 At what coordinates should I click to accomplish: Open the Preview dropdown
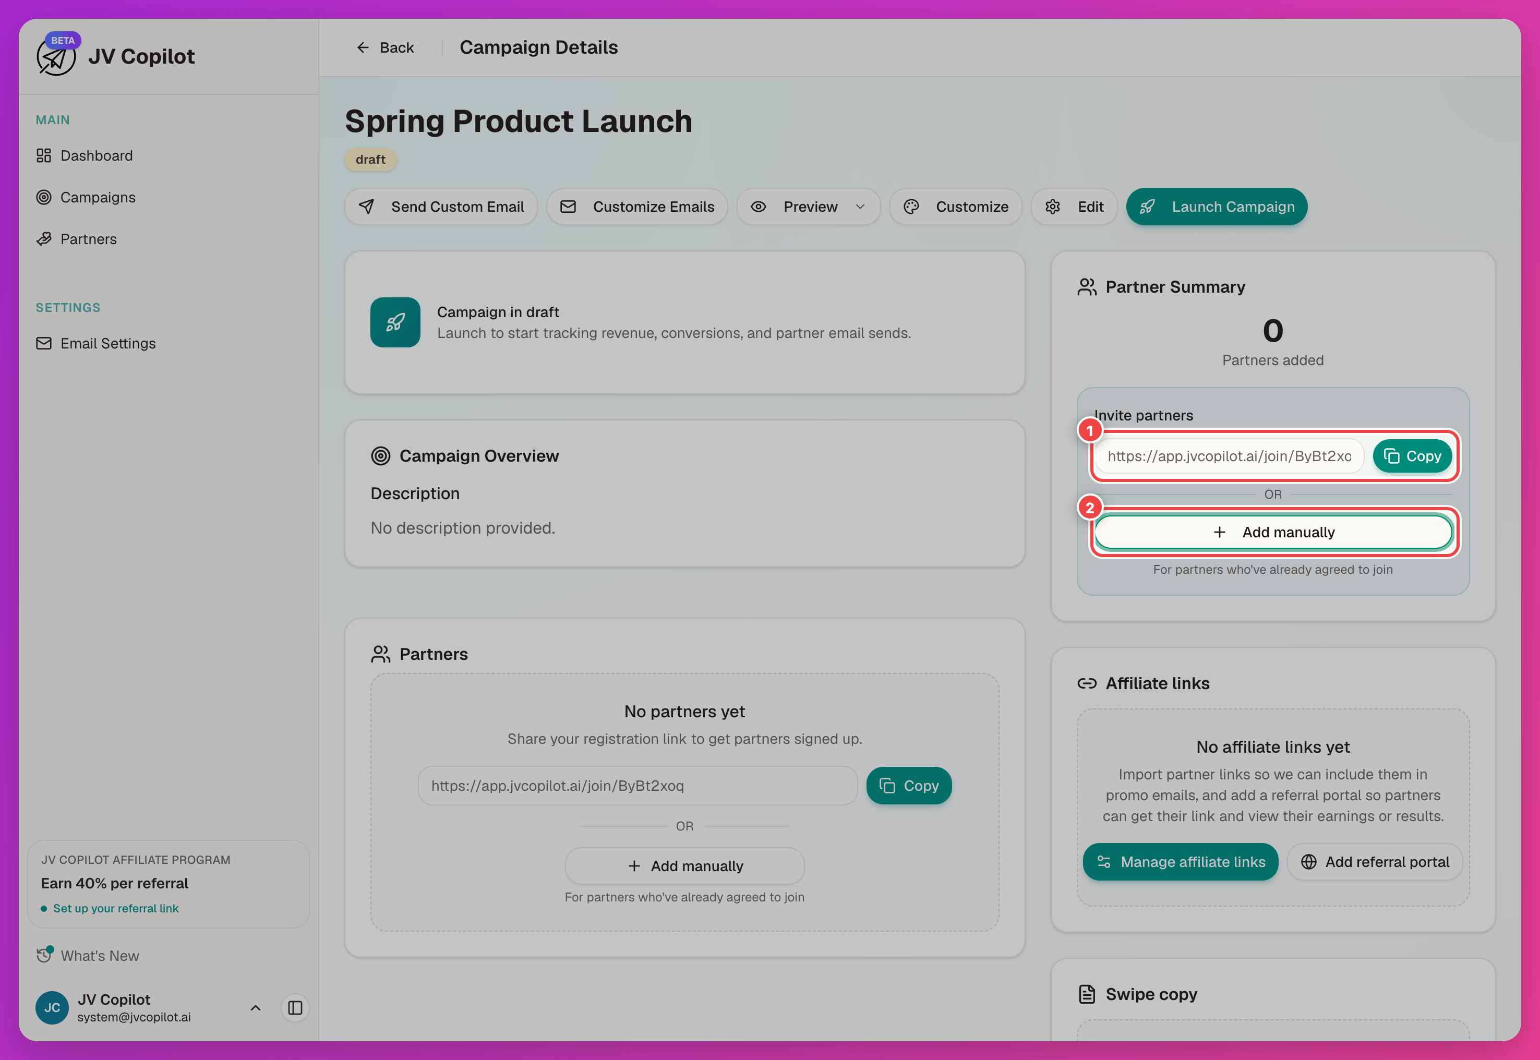pyautogui.click(x=808, y=207)
